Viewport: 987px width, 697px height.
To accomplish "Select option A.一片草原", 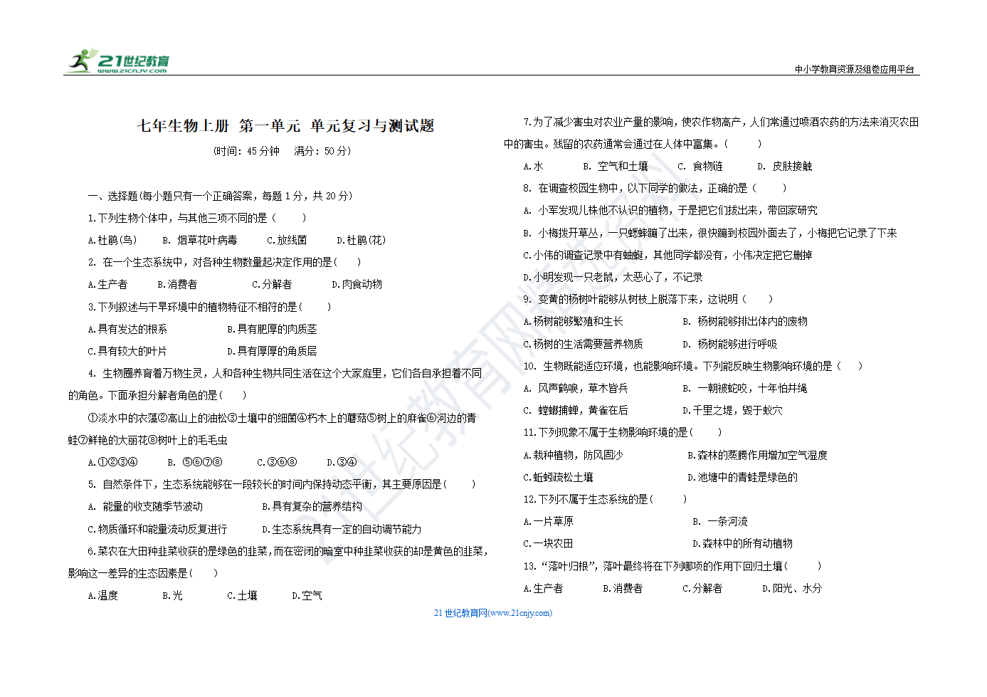I will [x=548, y=521].
